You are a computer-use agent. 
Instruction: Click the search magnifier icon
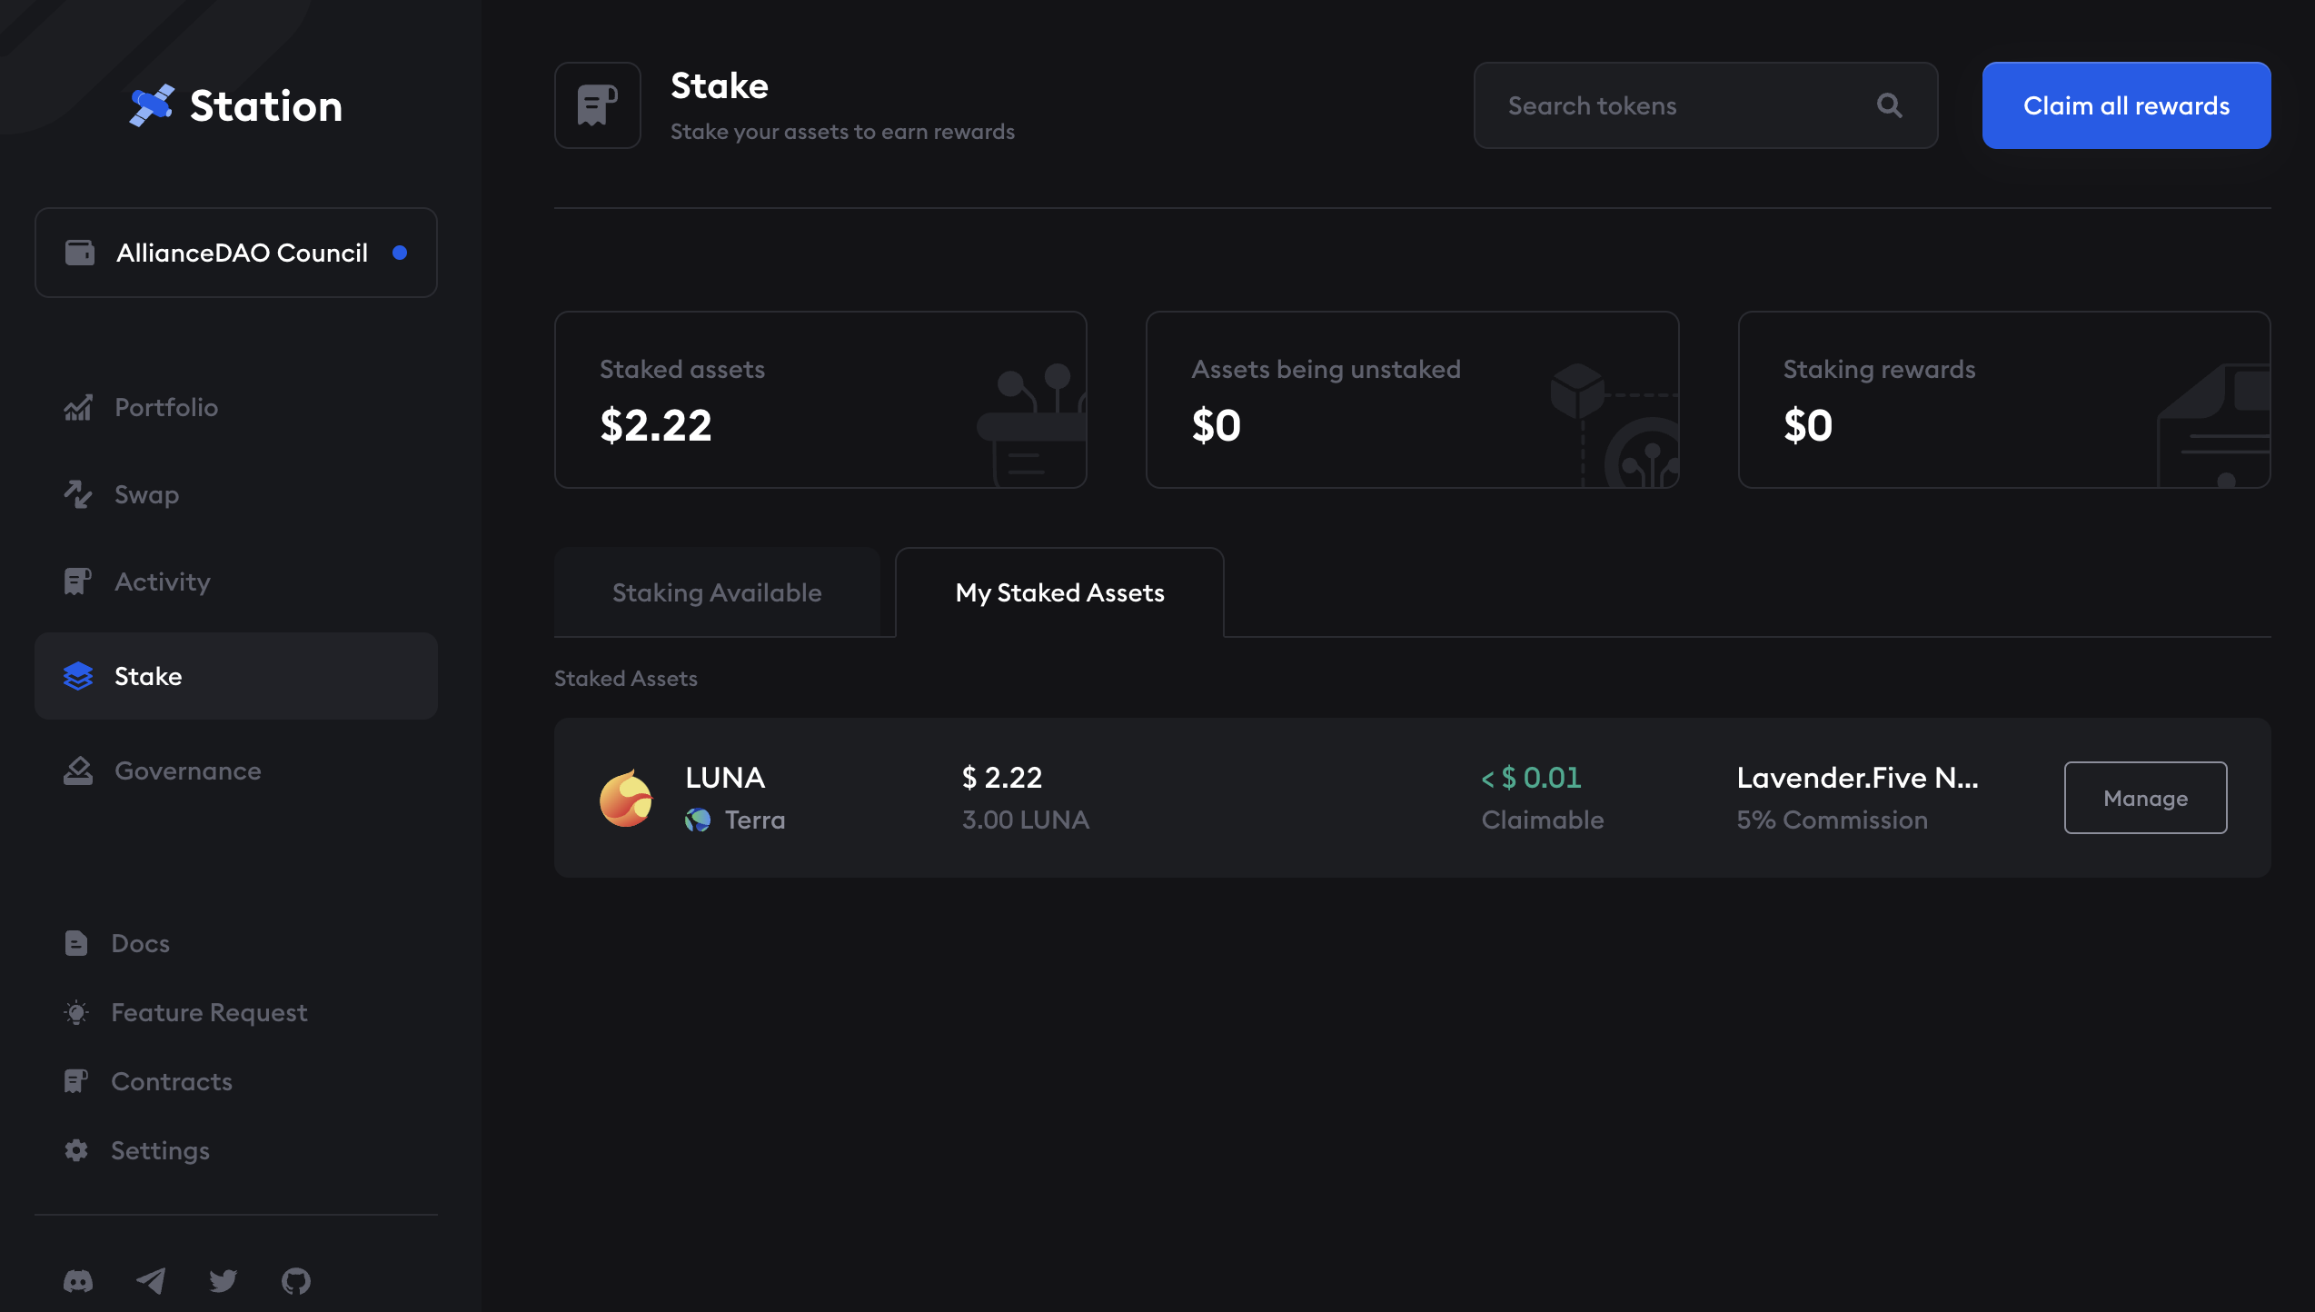[x=1890, y=105]
